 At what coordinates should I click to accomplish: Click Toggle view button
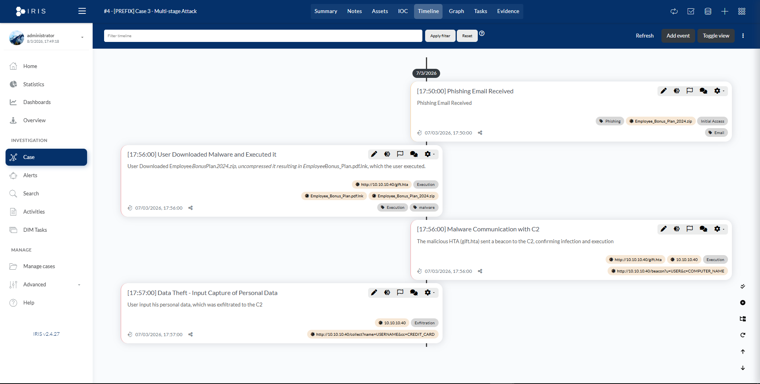[x=716, y=36]
